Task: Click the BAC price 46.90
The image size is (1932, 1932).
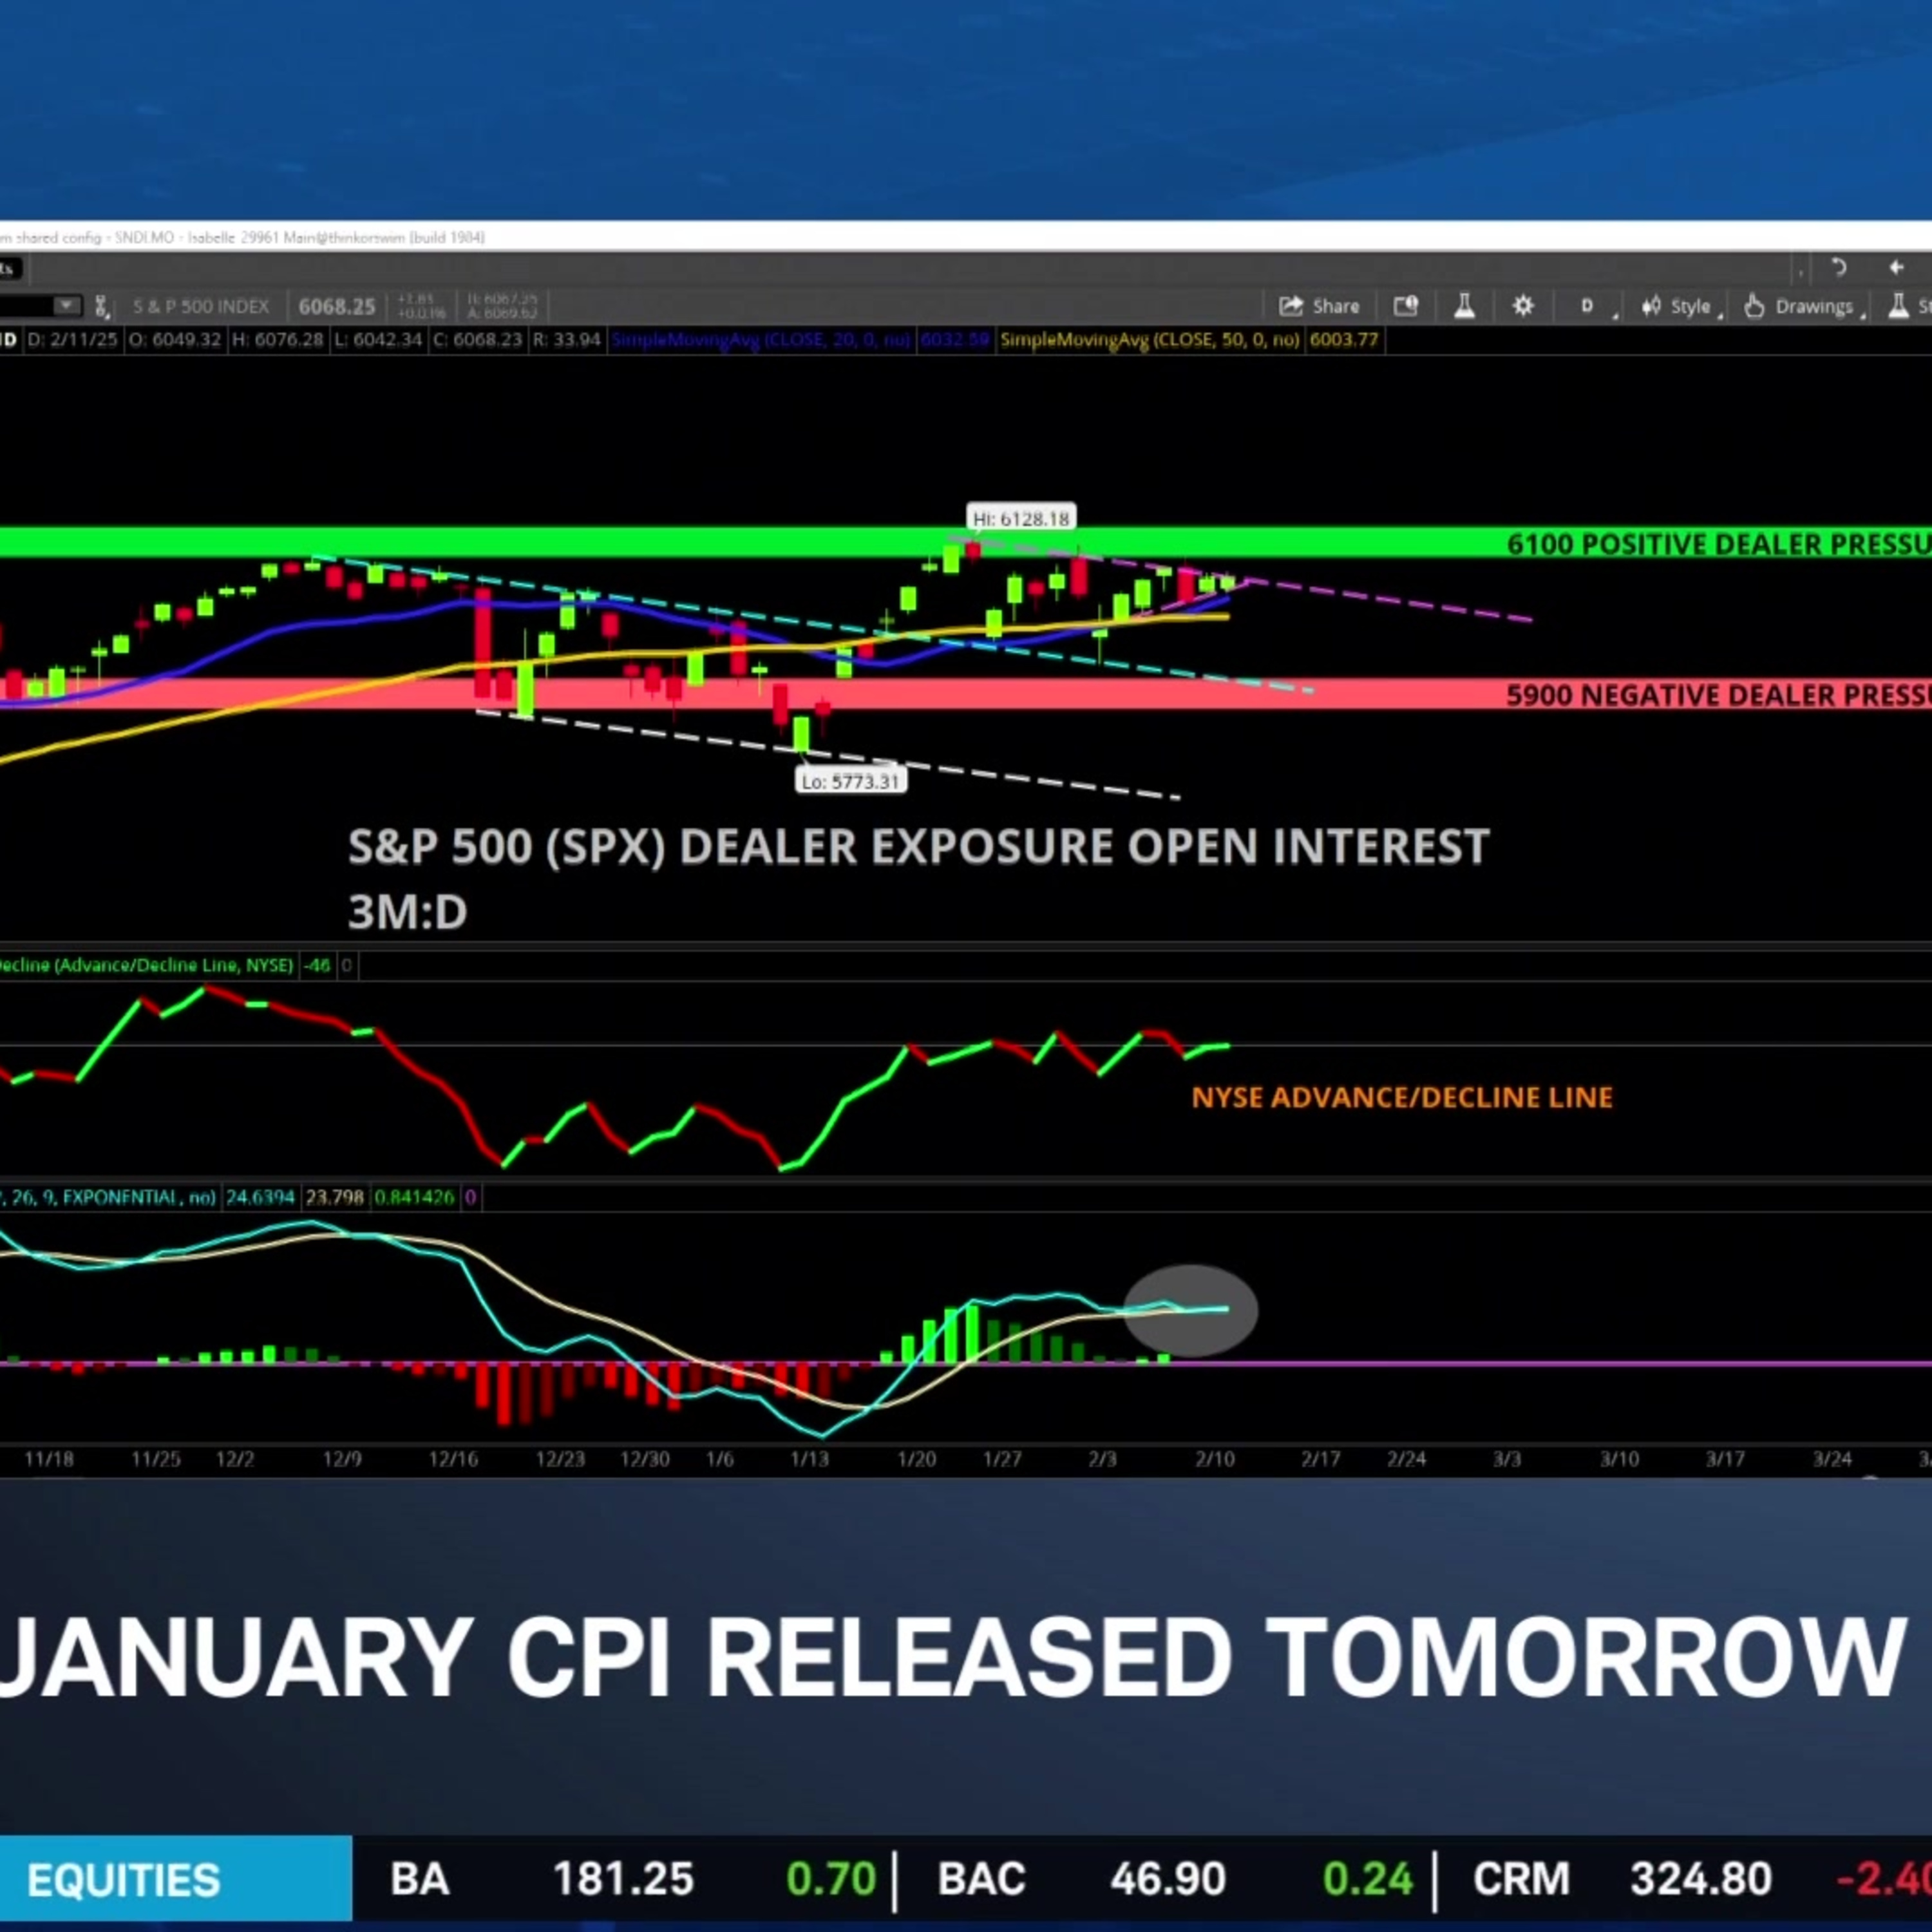Action: pos(1168,1879)
